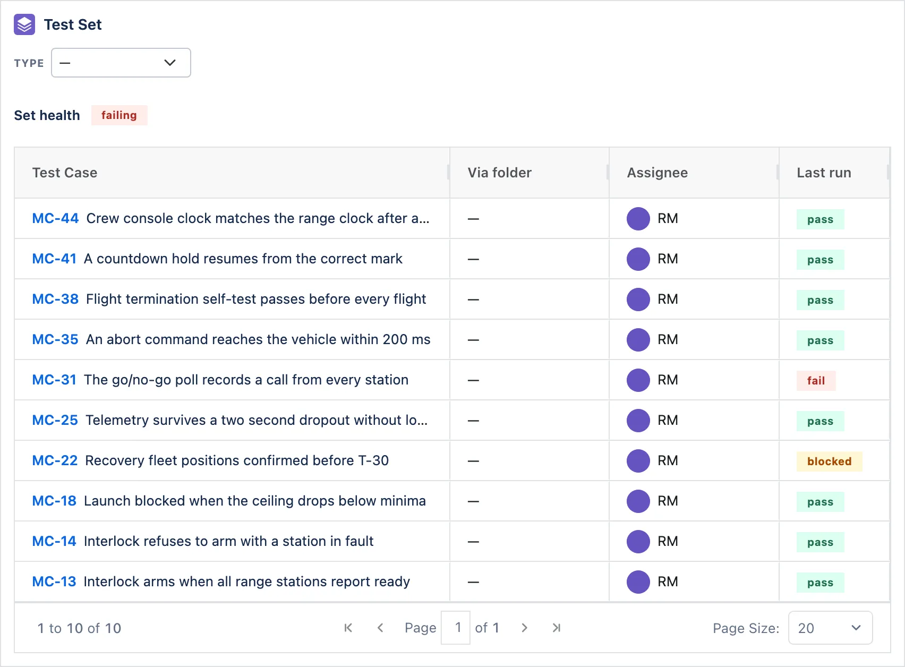Open test case MC-31 link
This screenshot has height=667, width=905.
pyautogui.click(x=54, y=380)
